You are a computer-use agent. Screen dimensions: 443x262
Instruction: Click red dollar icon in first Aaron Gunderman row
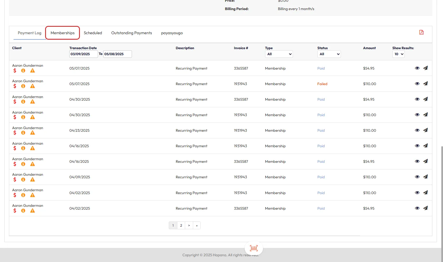point(15,71)
